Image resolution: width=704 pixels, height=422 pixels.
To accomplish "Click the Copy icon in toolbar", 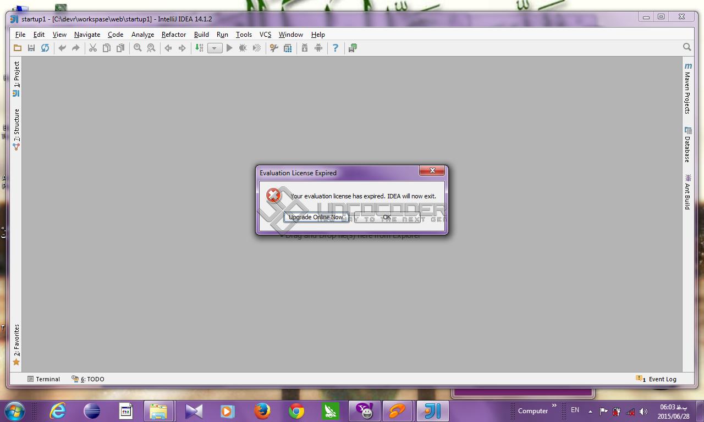I will (x=107, y=48).
